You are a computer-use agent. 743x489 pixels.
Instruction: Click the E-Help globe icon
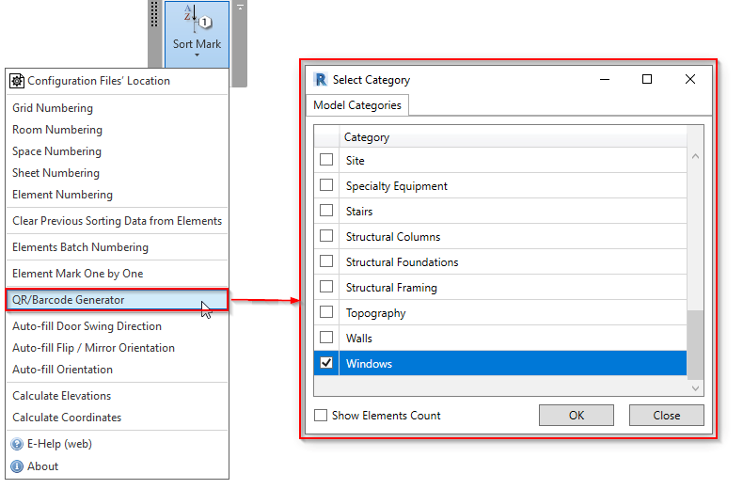17,444
